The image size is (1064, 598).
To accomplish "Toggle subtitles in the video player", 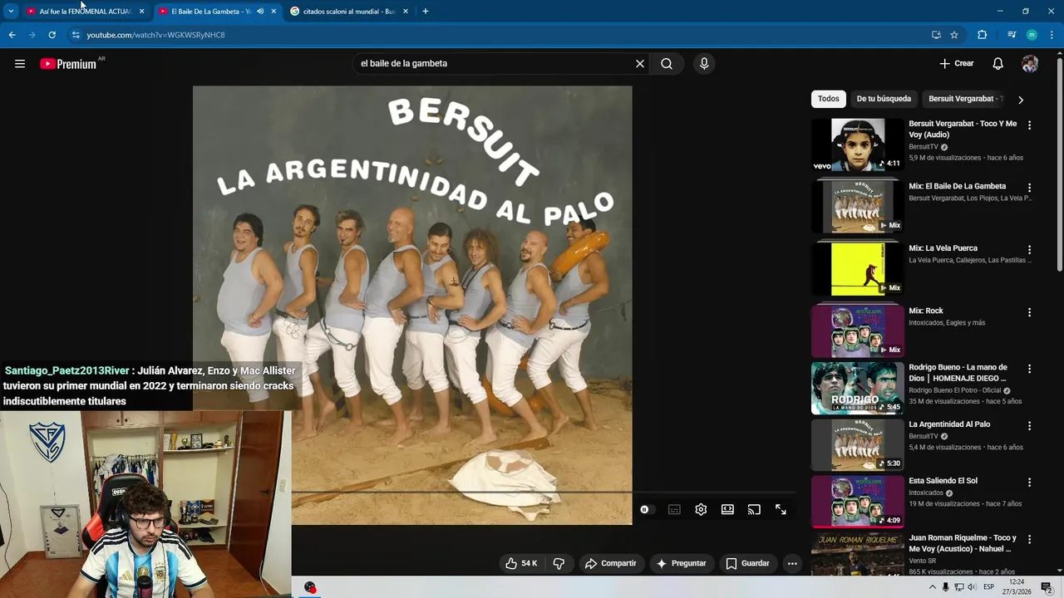I will [x=674, y=510].
